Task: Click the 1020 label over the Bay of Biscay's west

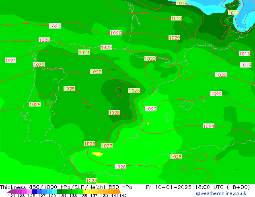Action: [x=55, y=26]
